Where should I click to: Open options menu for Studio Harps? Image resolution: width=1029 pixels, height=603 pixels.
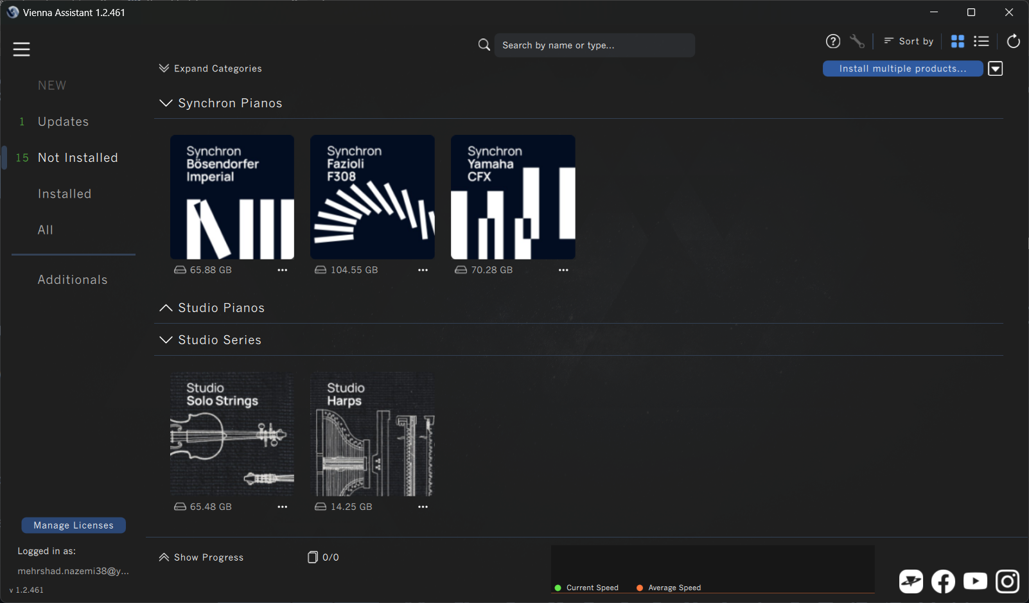pos(423,506)
